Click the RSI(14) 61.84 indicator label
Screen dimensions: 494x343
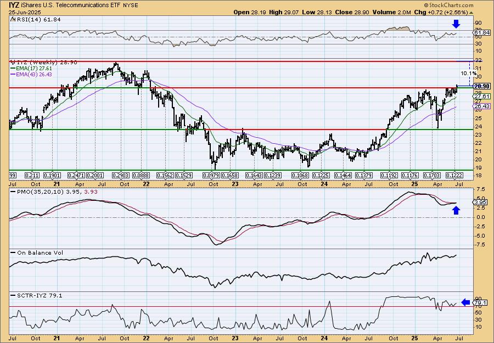[x=36, y=20]
